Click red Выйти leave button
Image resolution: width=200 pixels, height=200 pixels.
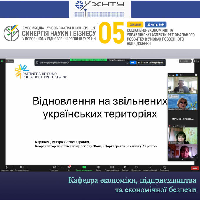tap(194, 168)
